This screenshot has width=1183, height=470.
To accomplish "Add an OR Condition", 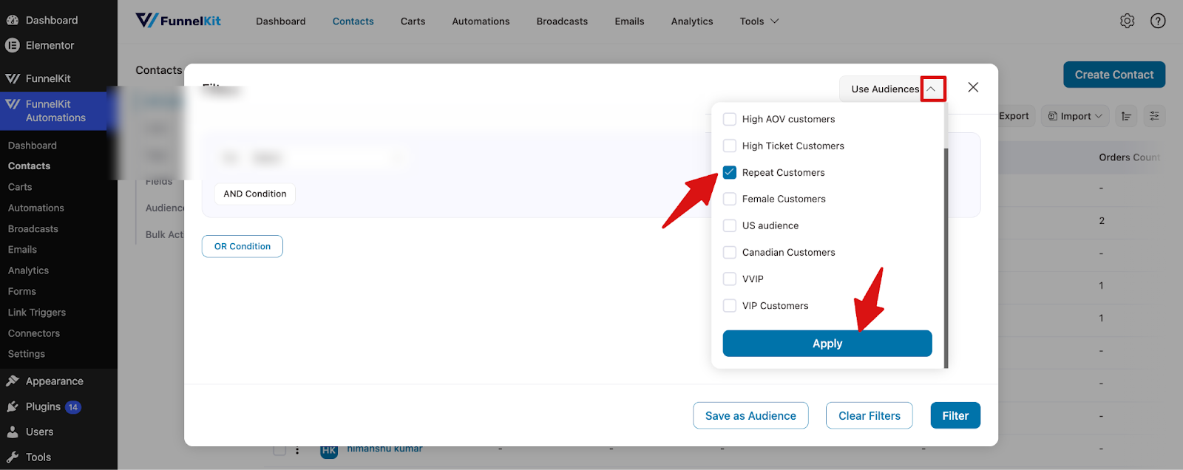I will pyautogui.click(x=243, y=246).
